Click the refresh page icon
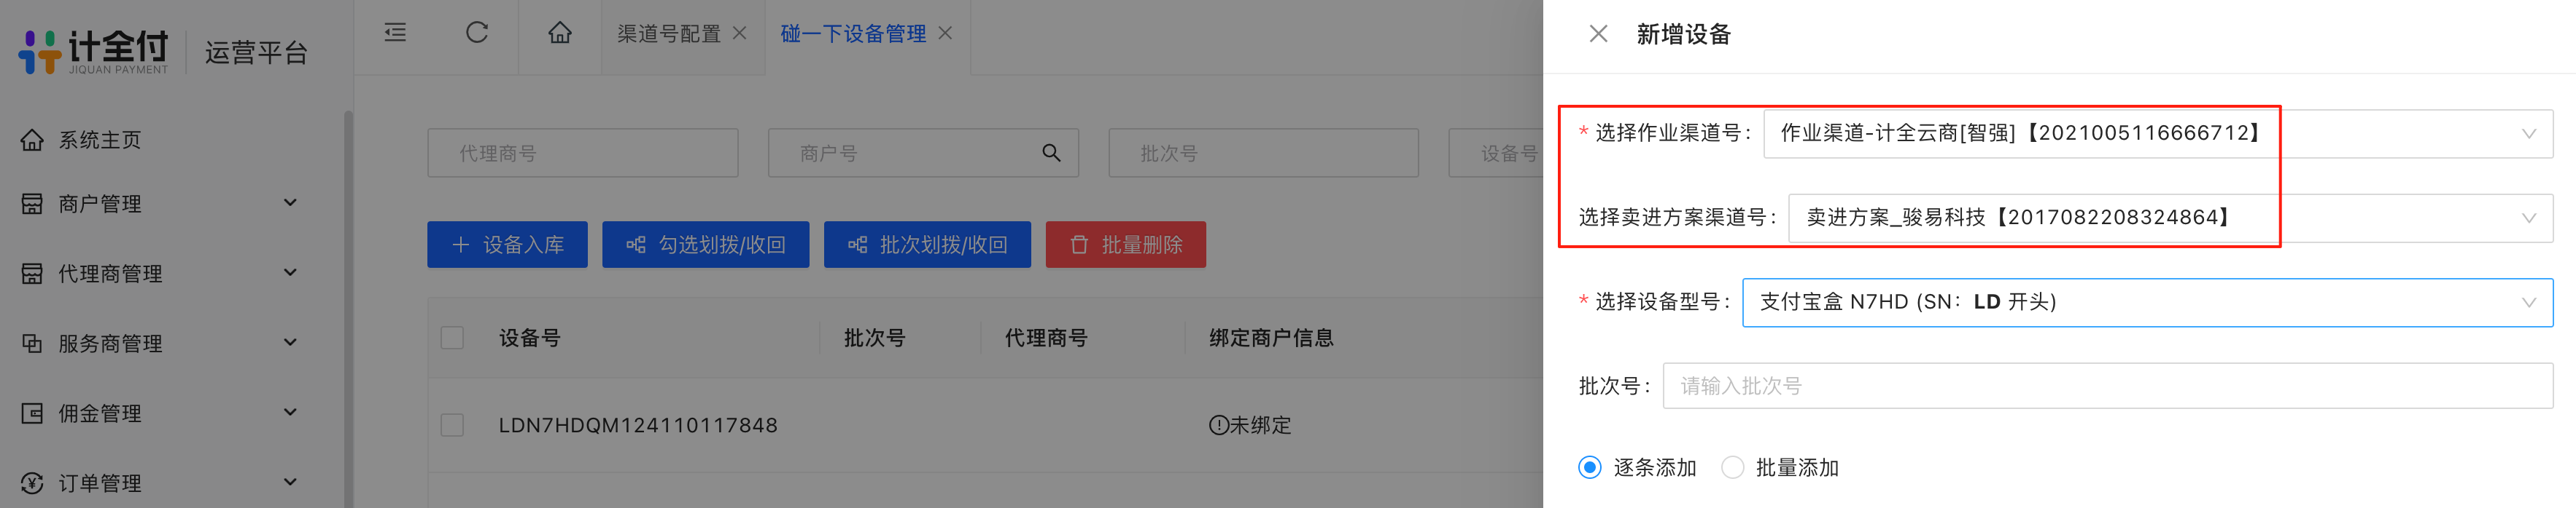 477,33
